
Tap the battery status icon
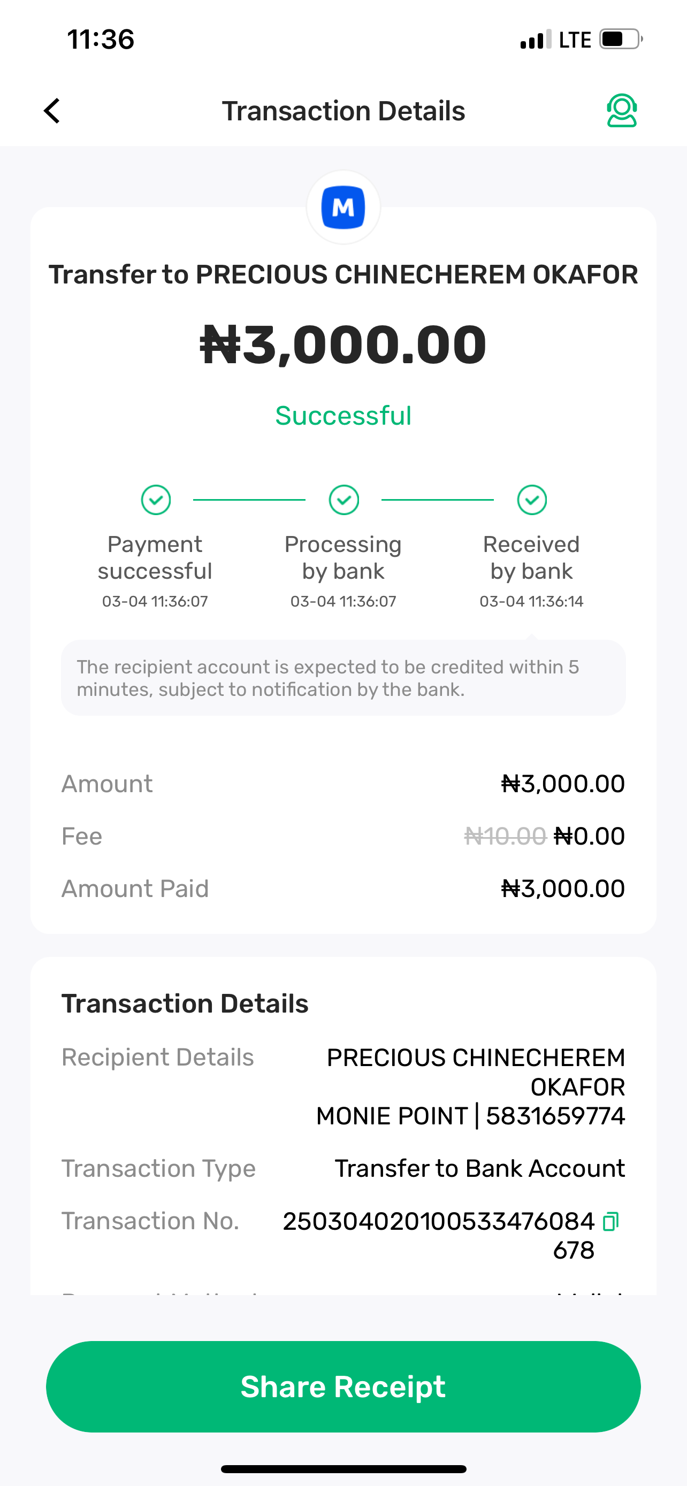(x=621, y=40)
